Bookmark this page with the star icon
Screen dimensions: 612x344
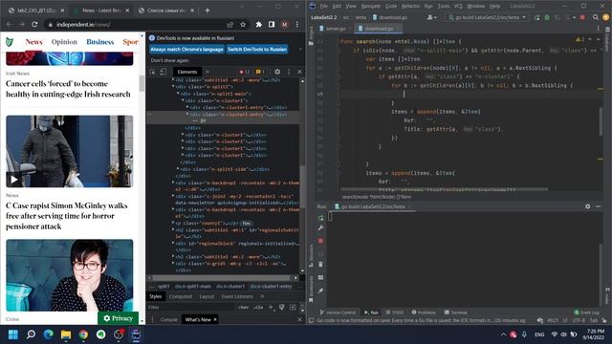click(x=243, y=25)
